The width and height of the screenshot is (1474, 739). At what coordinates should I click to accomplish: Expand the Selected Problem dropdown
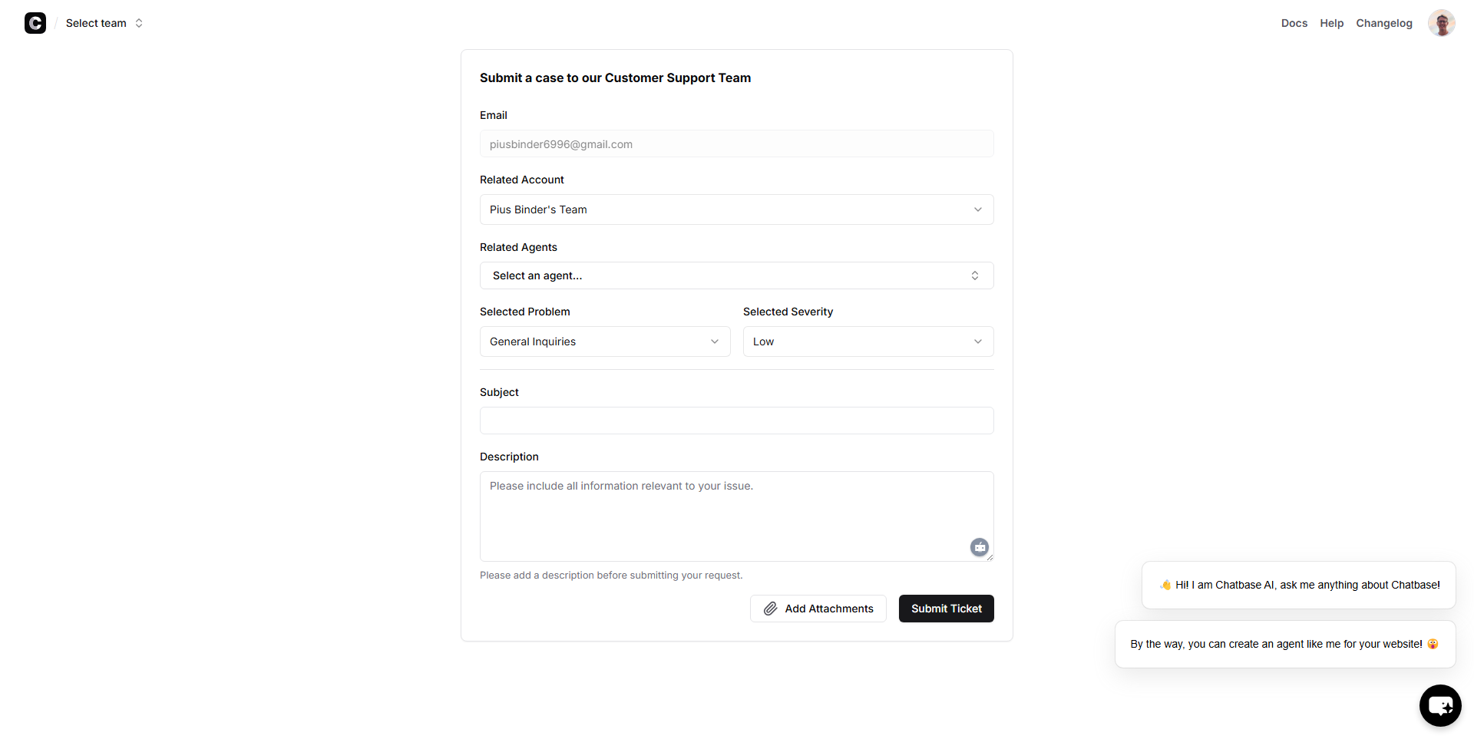604,341
